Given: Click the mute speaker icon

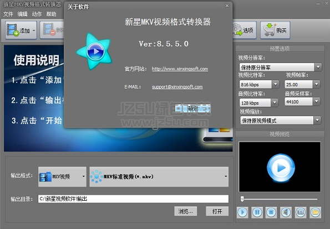Looking at the screenshot, I should coord(286,212).
